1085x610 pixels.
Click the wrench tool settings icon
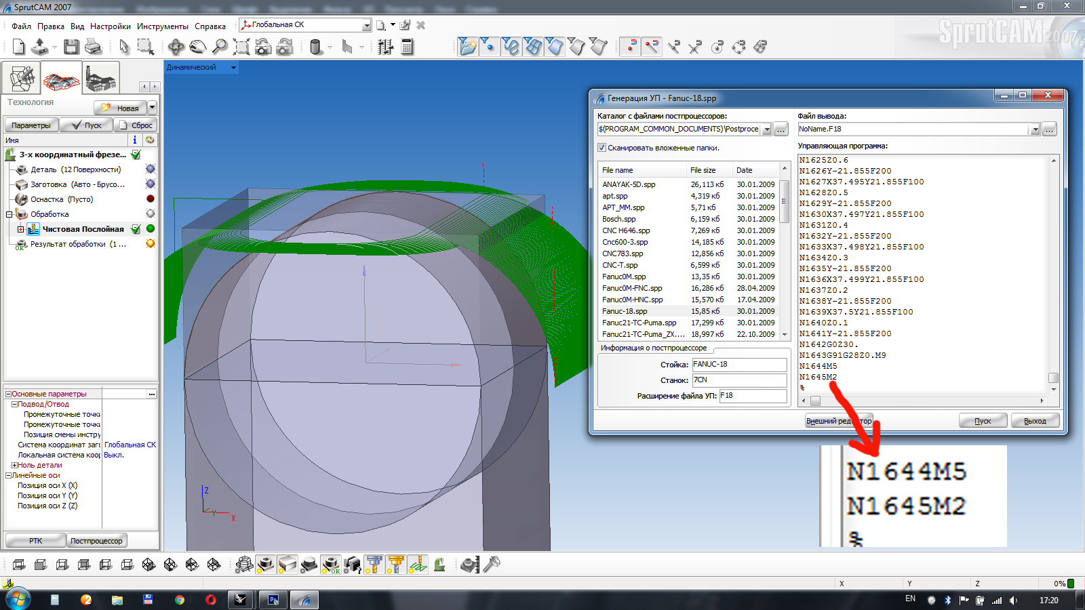(x=492, y=564)
